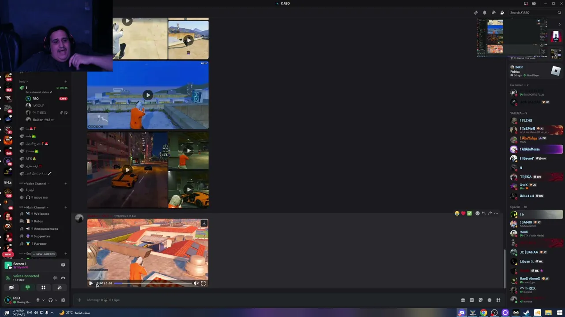This screenshot has height=317, width=565.
Task: Open the gift picker in message bar
Action: 463,300
